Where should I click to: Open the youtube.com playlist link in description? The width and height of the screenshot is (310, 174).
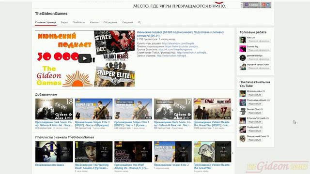pos(182,46)
